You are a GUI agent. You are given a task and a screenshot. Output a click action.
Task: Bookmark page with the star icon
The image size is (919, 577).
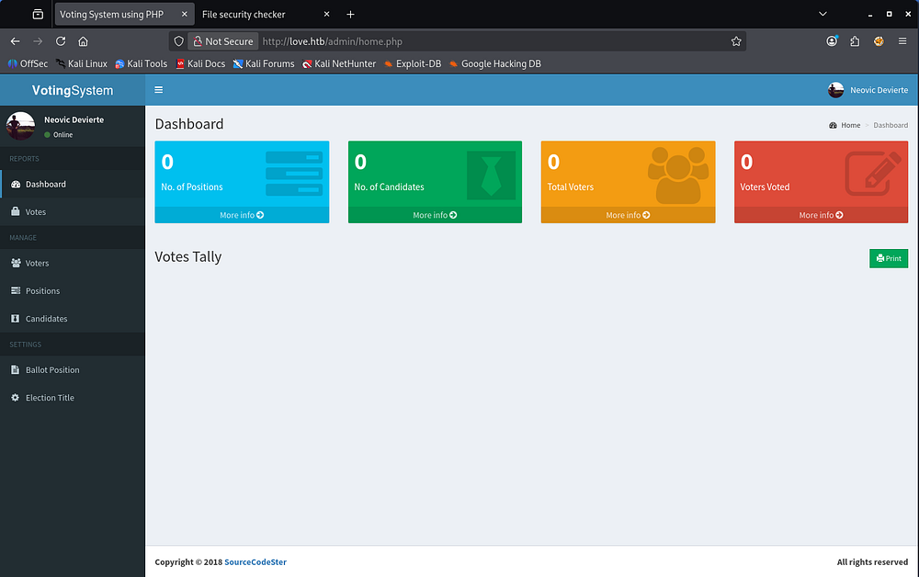(736, 41)
